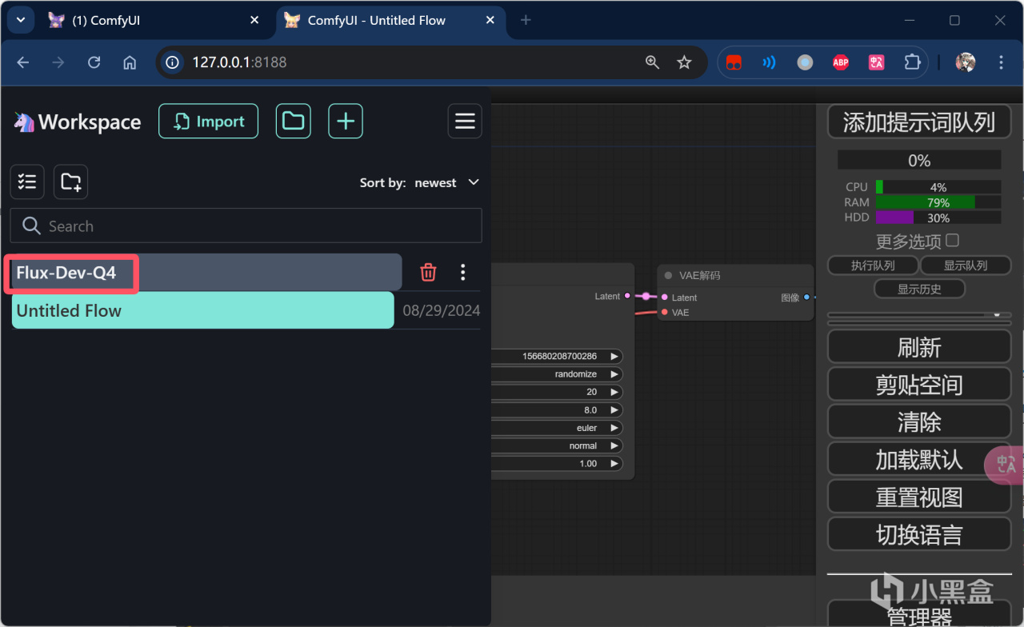Click the 刷新 refresh button
The image size is (1024, 627).
[919, 347]
